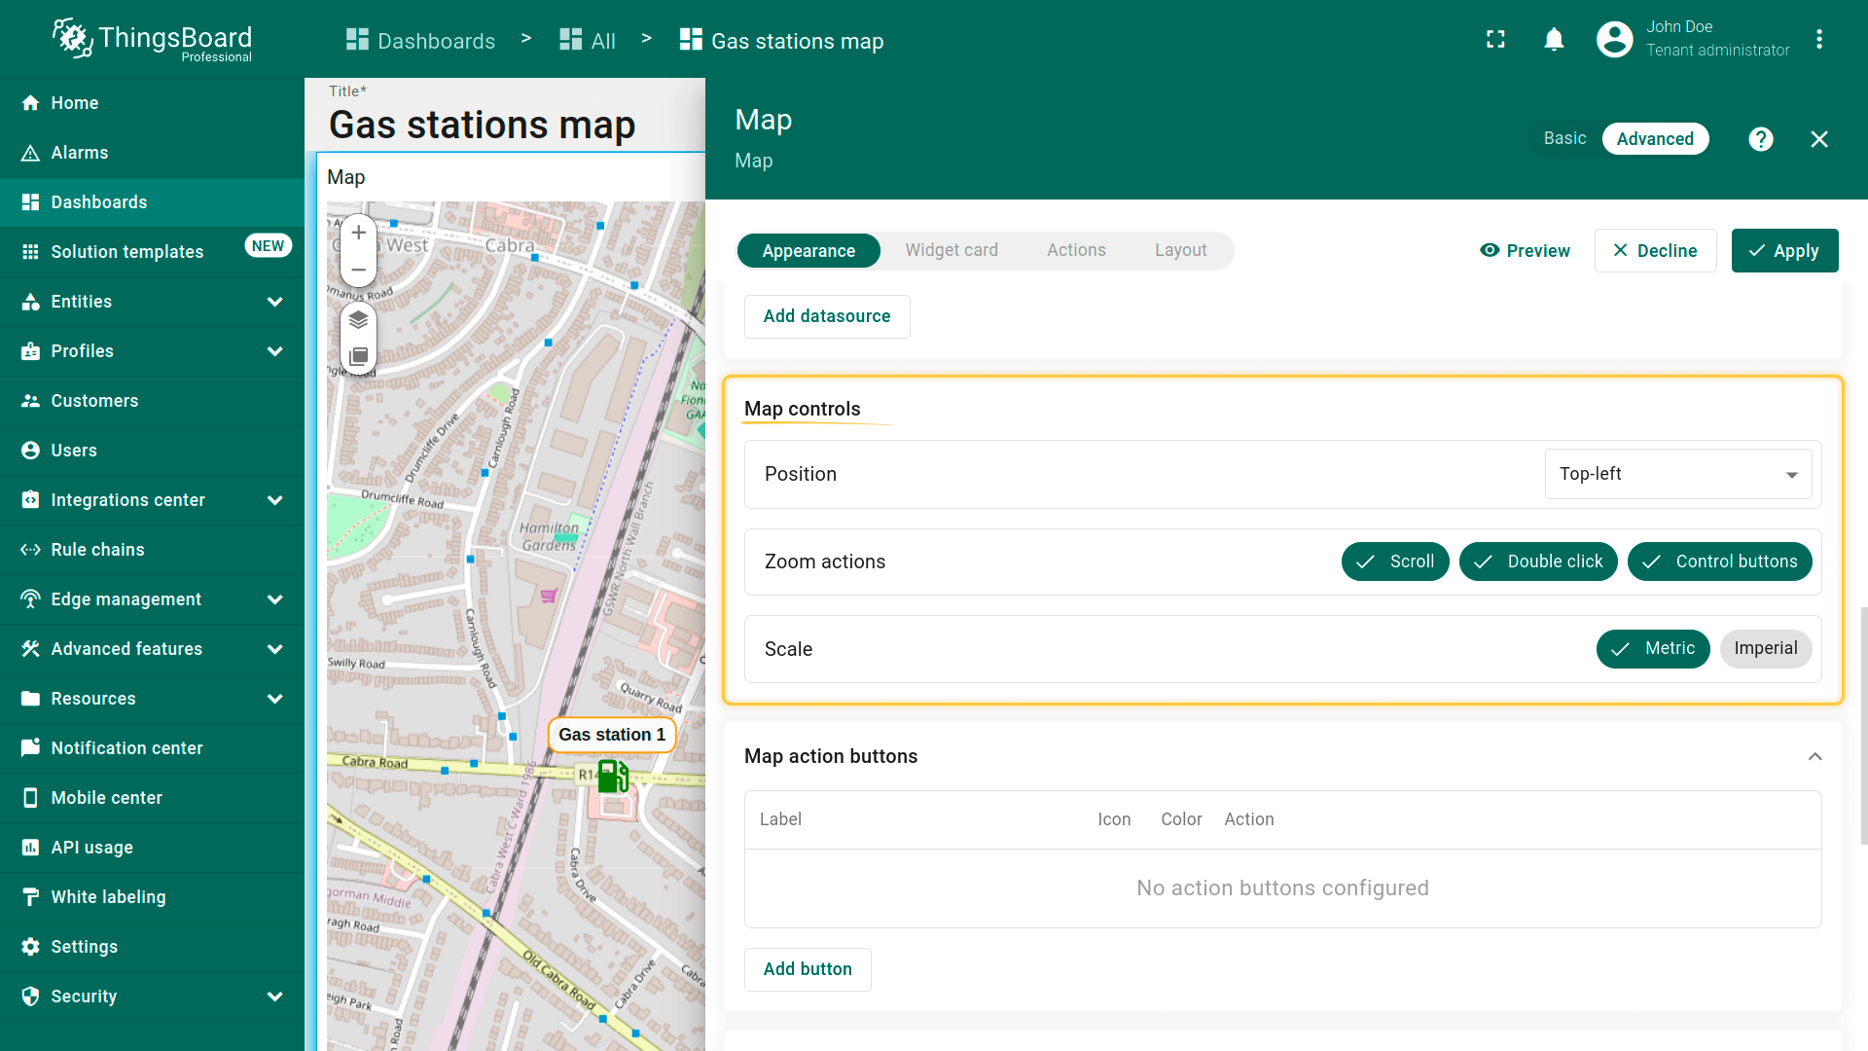This screenshot has width=1868, height=1051.
Task: Toggle fullscreen mode icon in header
Action: 1495,40
